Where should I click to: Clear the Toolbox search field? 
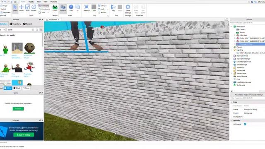click(x=33, y=30)
